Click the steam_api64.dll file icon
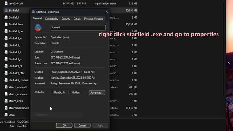233x131 pixels. pyautogui.click(x=6, y=87)
